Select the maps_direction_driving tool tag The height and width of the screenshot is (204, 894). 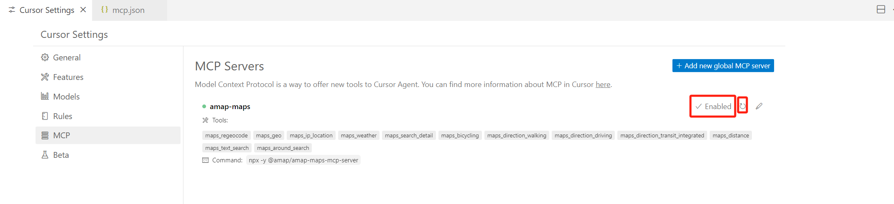point(583,135)
